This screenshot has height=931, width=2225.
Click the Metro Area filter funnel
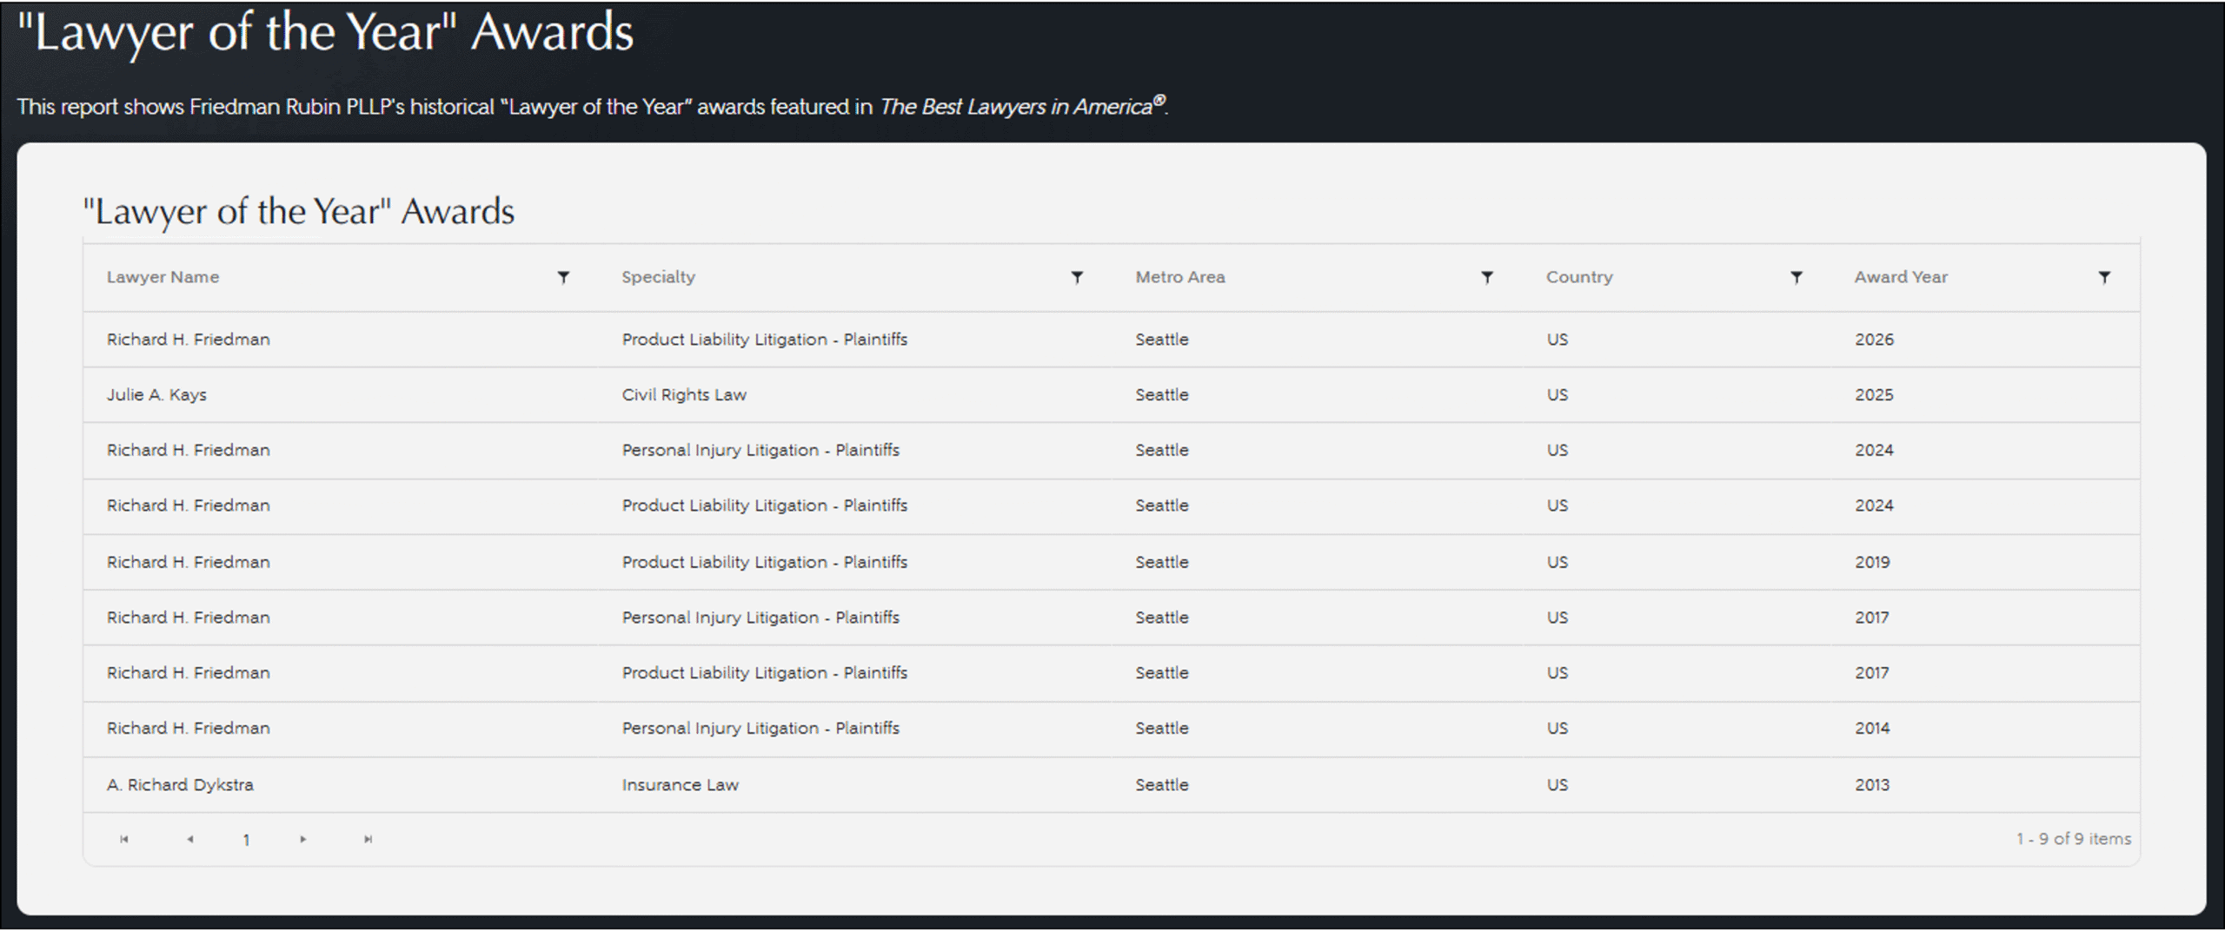[1487, 277]
